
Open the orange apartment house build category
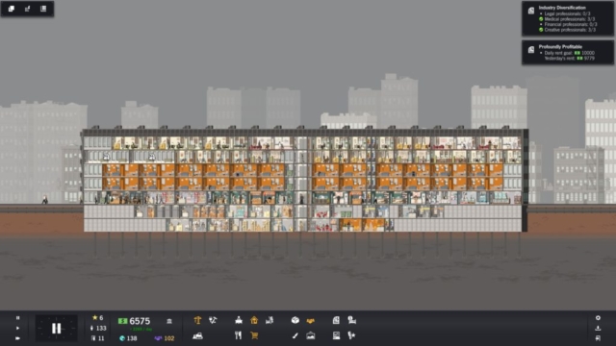click(254, 320)
